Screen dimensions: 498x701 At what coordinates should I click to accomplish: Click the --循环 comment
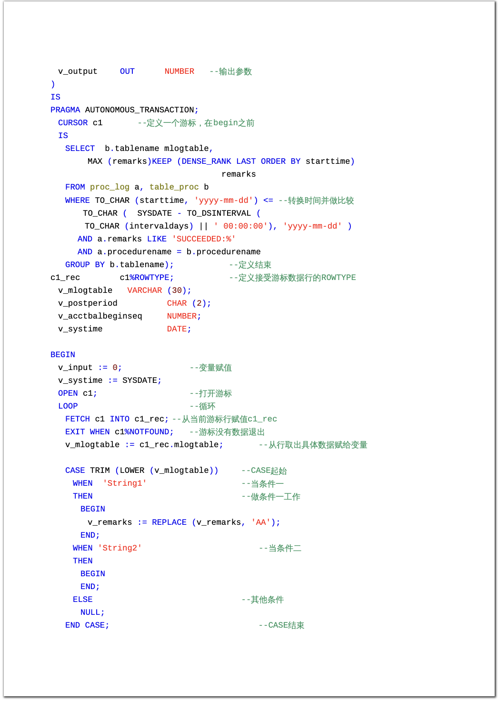coord(202,406)
